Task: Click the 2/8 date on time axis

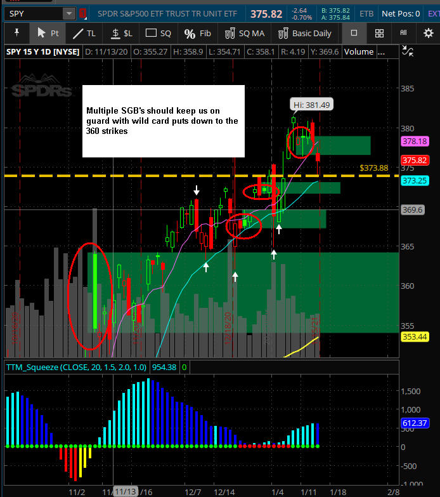Action: tap(394, 493)
